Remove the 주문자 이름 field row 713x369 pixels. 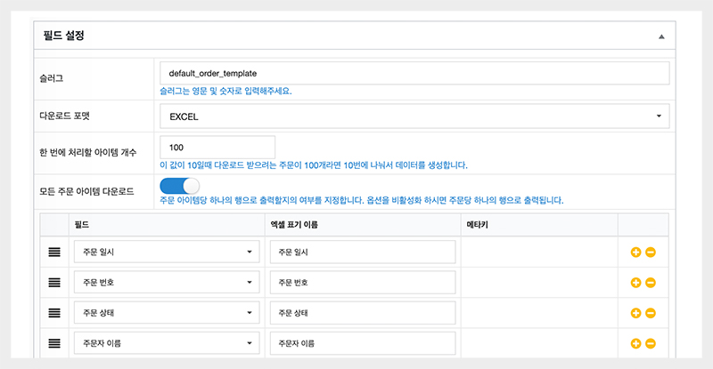coord(651,343)
